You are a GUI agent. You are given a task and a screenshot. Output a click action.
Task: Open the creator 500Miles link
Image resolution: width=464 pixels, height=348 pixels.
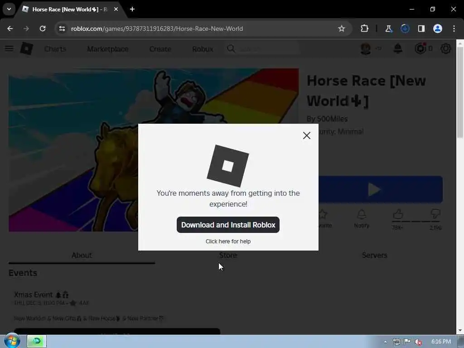(332, 119)
